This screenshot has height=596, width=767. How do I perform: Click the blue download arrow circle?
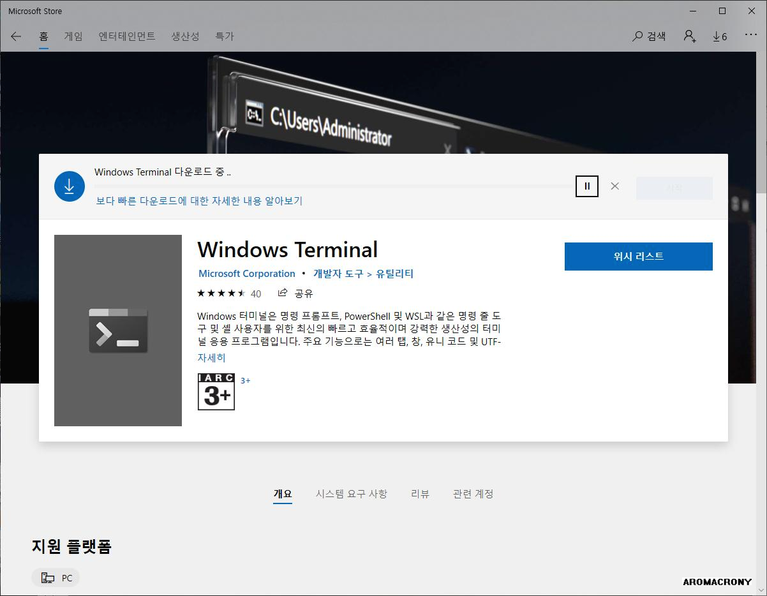[x=70, y=186]
